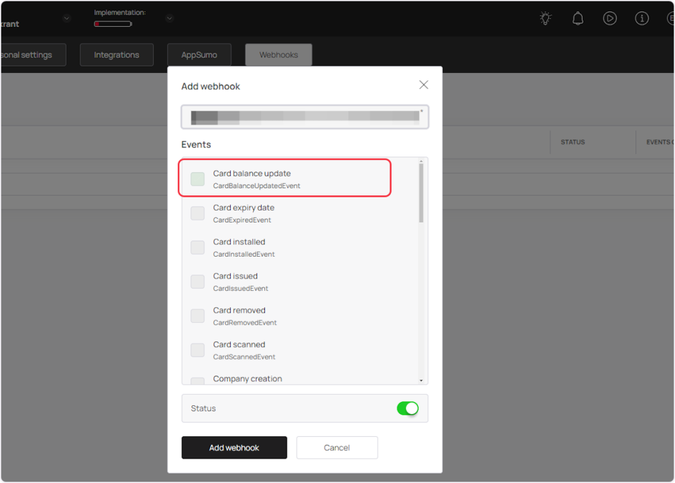Image resolution: width=675 pixels, height=483 pixels.
Task: Select the Card issued event checkbox
Action: (x=198, y=282)
